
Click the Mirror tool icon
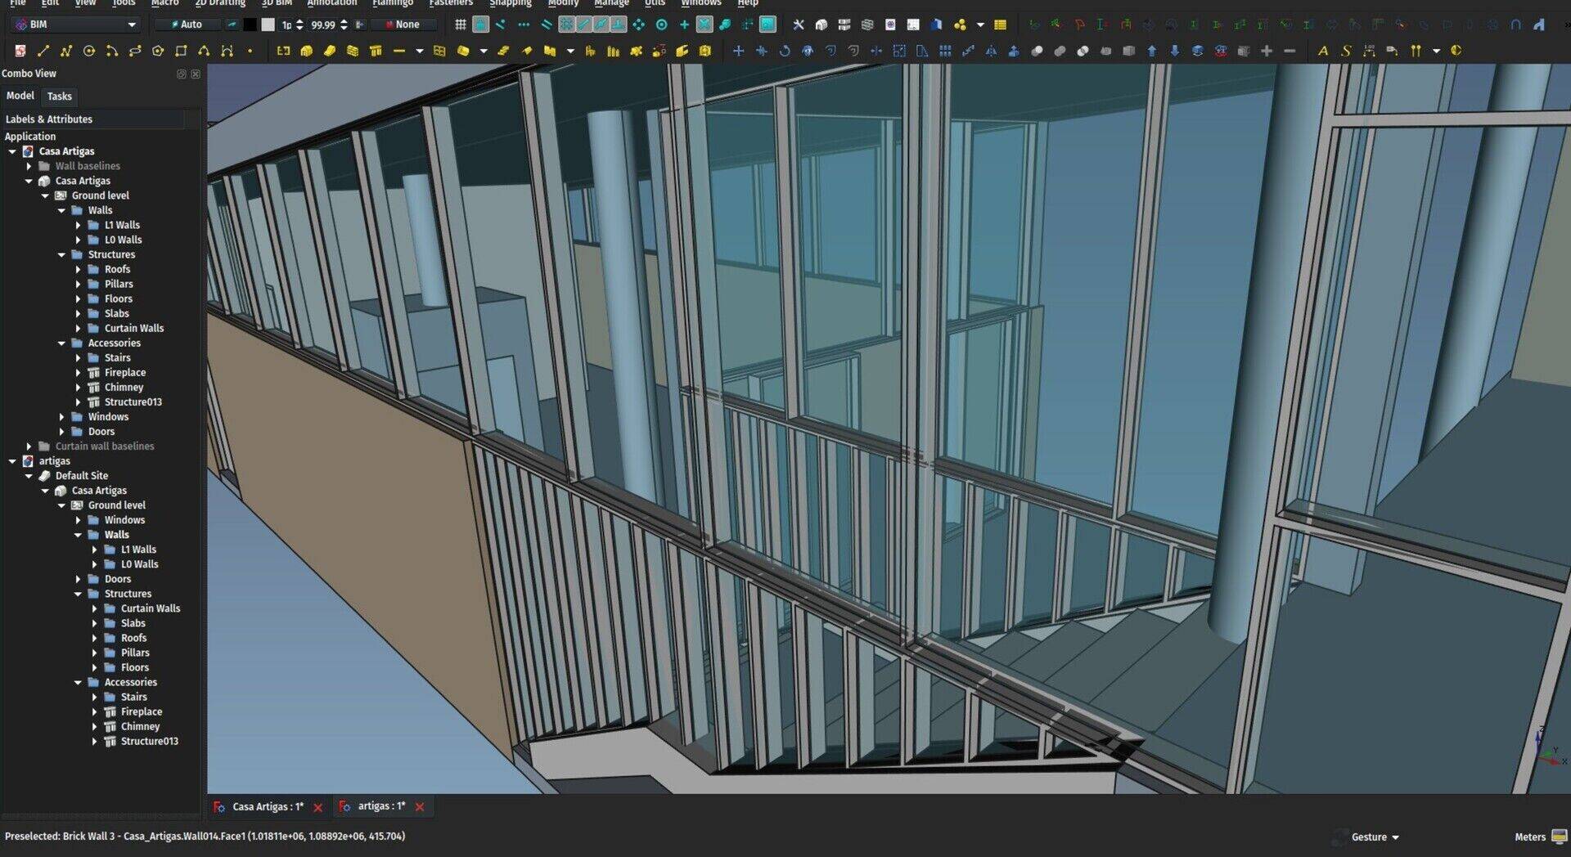(x=991, y=51)
